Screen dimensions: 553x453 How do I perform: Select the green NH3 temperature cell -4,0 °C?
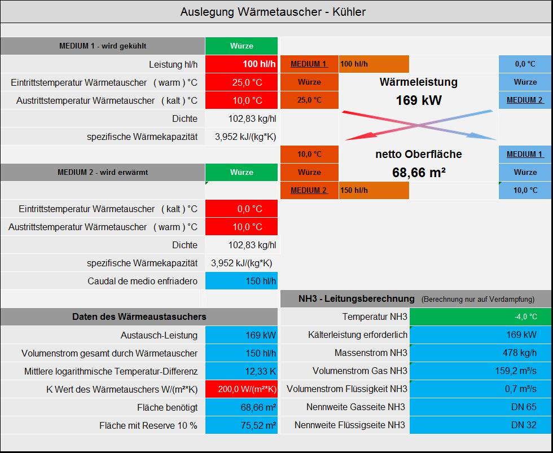pyautogui.click(x=481, y=316)
